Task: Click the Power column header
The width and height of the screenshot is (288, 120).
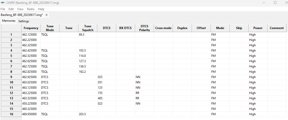Action: 258,28
